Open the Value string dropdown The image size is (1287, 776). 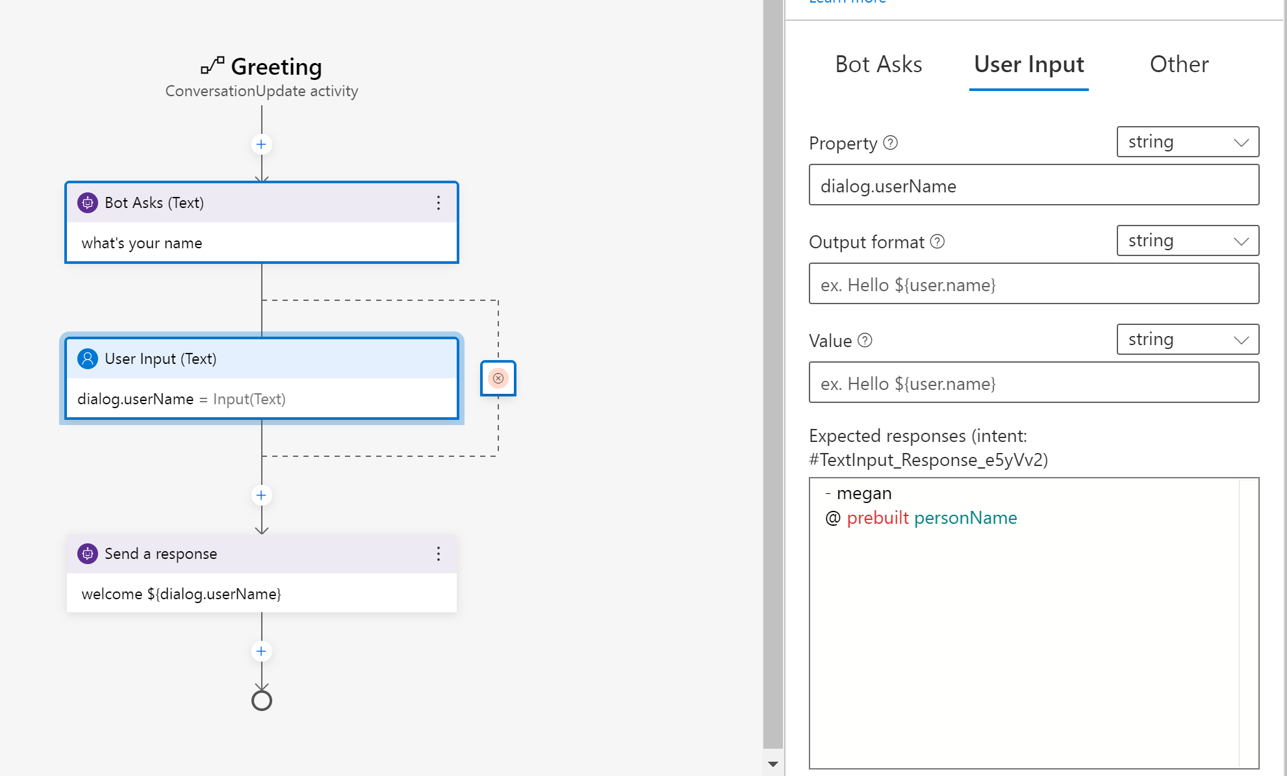pyautogui.click(x=1187, y=339)
